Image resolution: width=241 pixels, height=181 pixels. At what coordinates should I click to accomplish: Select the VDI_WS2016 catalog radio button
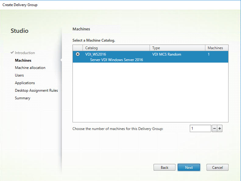(x=78, y=54)
